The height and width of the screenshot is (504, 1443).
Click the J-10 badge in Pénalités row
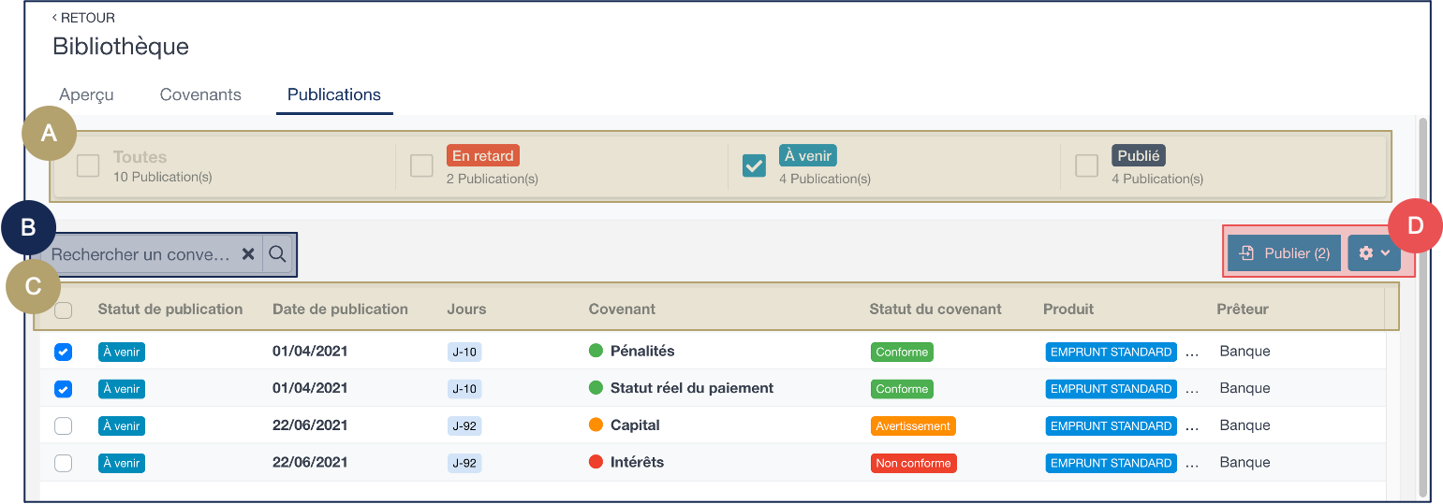pos(464,353)
